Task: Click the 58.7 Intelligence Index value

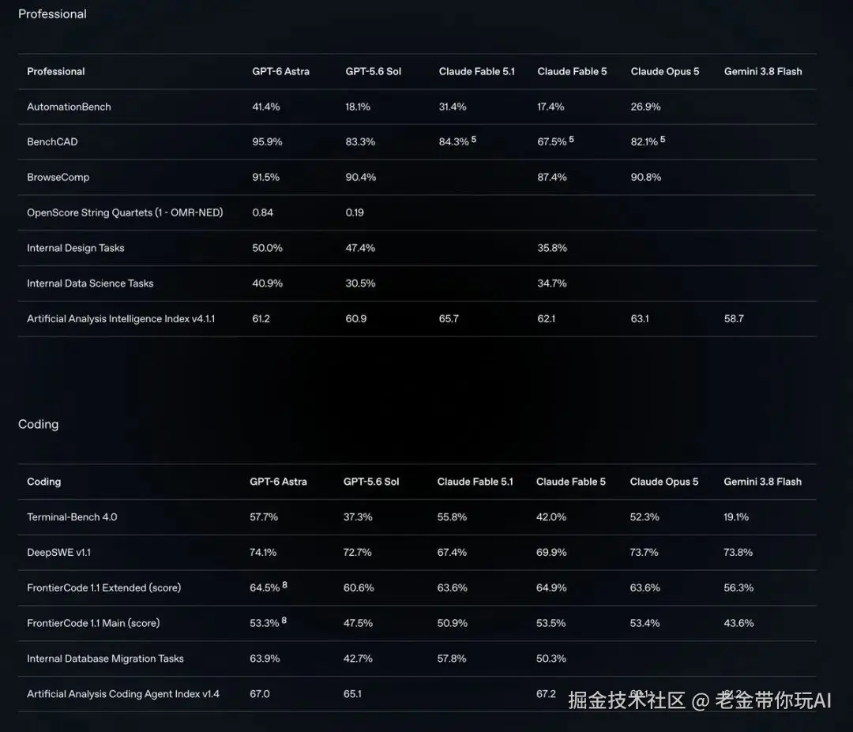Action: click(734, 319)
